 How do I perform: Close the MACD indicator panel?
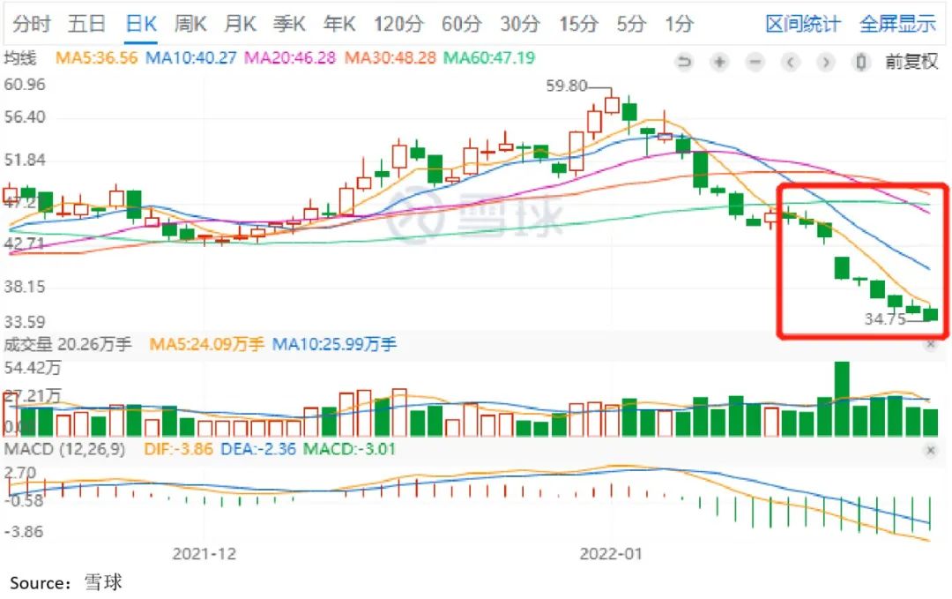coord(930,450)
